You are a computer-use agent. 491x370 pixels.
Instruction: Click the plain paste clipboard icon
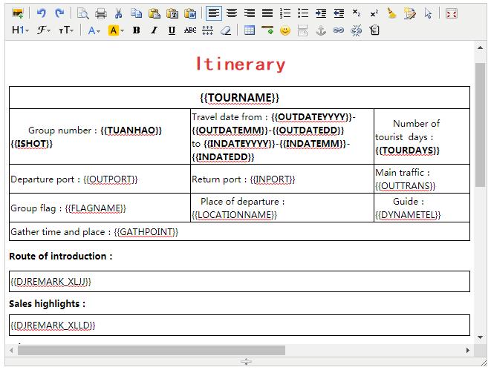point(154,13)
